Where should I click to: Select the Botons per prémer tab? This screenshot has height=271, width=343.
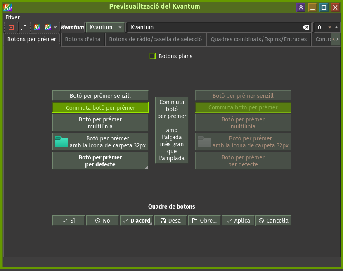point(32,39)
